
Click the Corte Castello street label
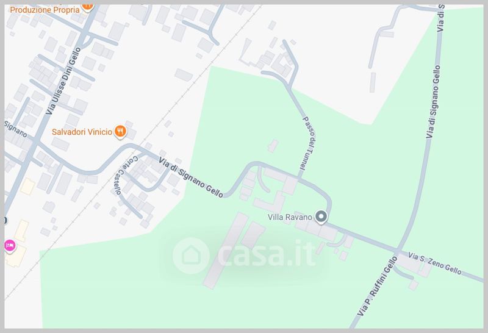pyautogui.click(x=126, y=175)
